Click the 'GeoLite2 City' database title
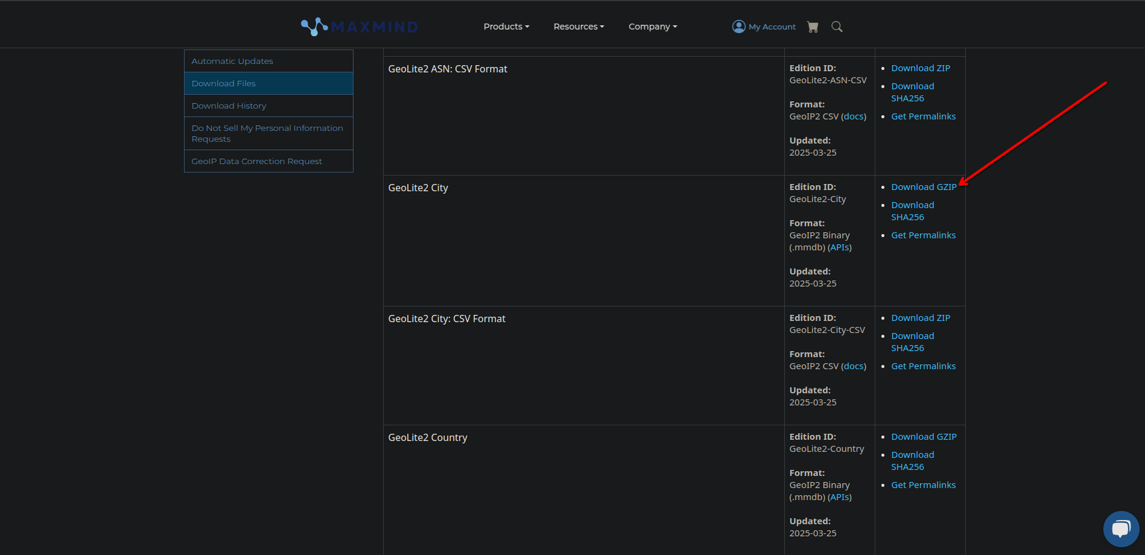Viewport: 1145px width, 555px height. click(418, 188)
